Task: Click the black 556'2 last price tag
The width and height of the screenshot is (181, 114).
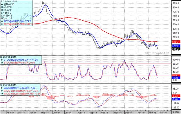Action: tap(176, 49)
